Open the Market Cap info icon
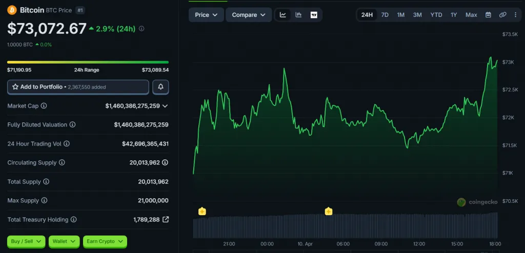 pyautogui.click(x=44, y=106)
